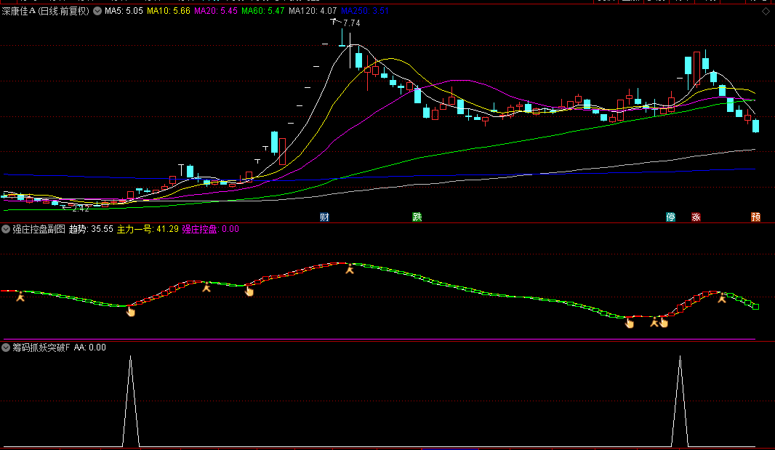Click the person signal icon at trend peak

point(350,269)
